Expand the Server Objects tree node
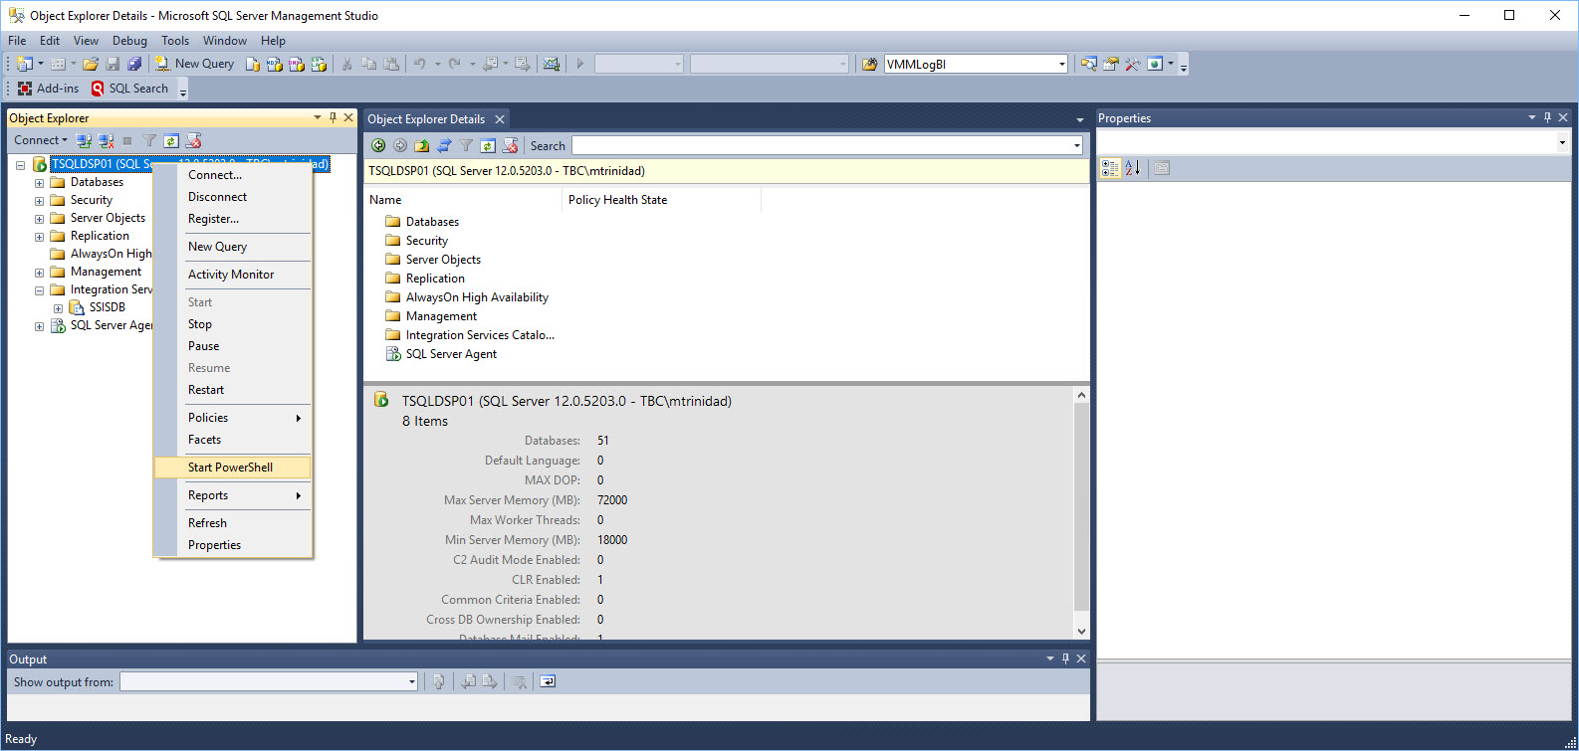The image size is (1579, 751). 39,219
